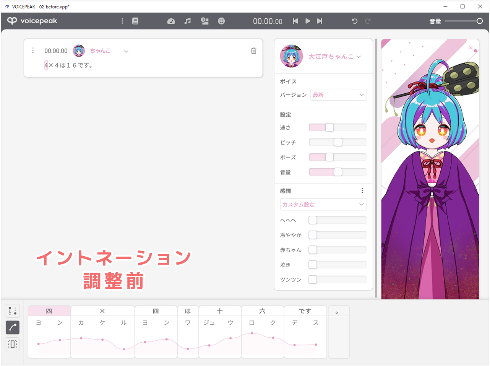
Task: Click the sentence text 4×4は16です。
Action: pyautogui.click(x=69, y=65)
